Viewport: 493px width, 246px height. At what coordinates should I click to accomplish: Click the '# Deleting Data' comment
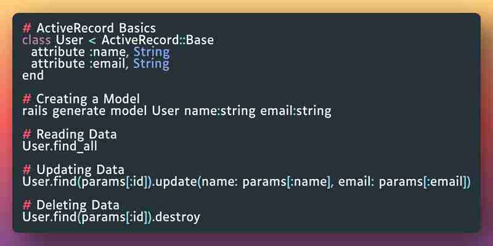(71, 205)
